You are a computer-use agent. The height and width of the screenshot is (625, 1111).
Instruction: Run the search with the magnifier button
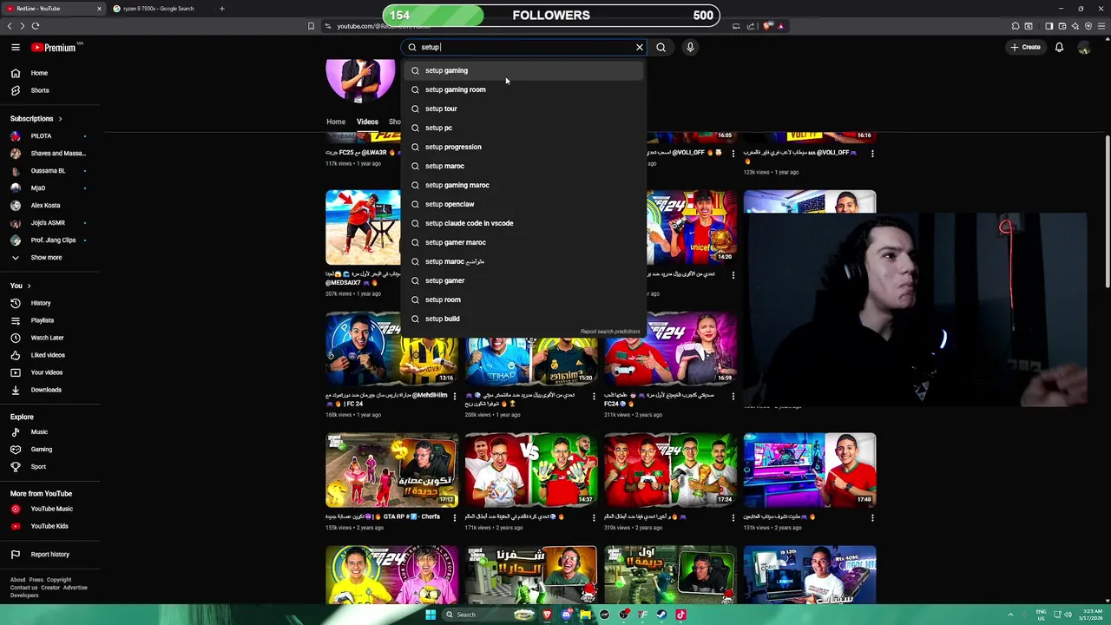coord(661,48)
